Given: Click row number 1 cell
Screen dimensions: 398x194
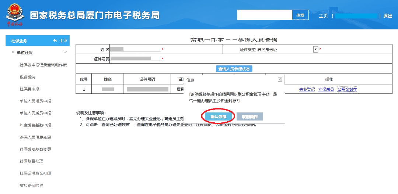Looking at the screenshot, I should point(84,89).
